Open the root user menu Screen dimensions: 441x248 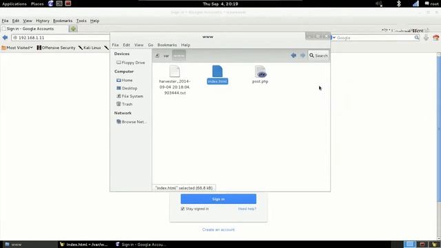(x=432, y=4)
